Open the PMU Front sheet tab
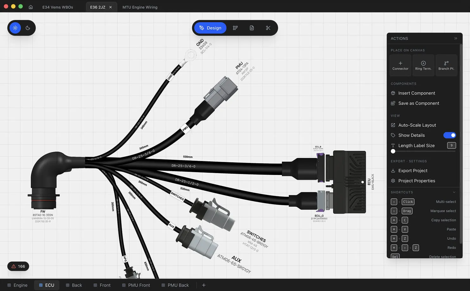The image size is (470, 291). point(136,285)
